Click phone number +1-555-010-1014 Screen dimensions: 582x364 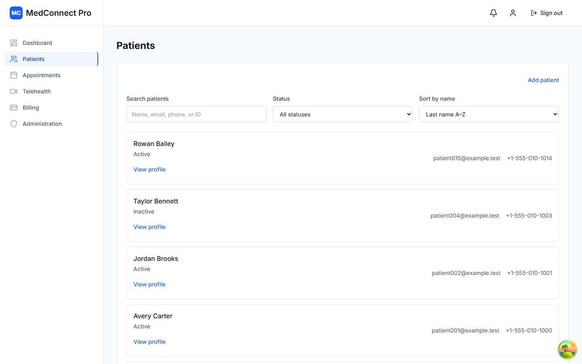tap(529, 158)
